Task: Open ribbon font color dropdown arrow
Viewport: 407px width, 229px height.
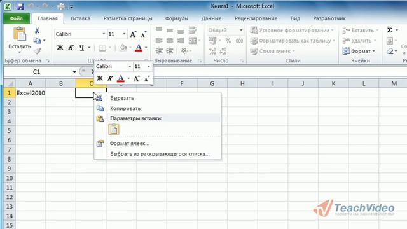Action: coord(146,48)
